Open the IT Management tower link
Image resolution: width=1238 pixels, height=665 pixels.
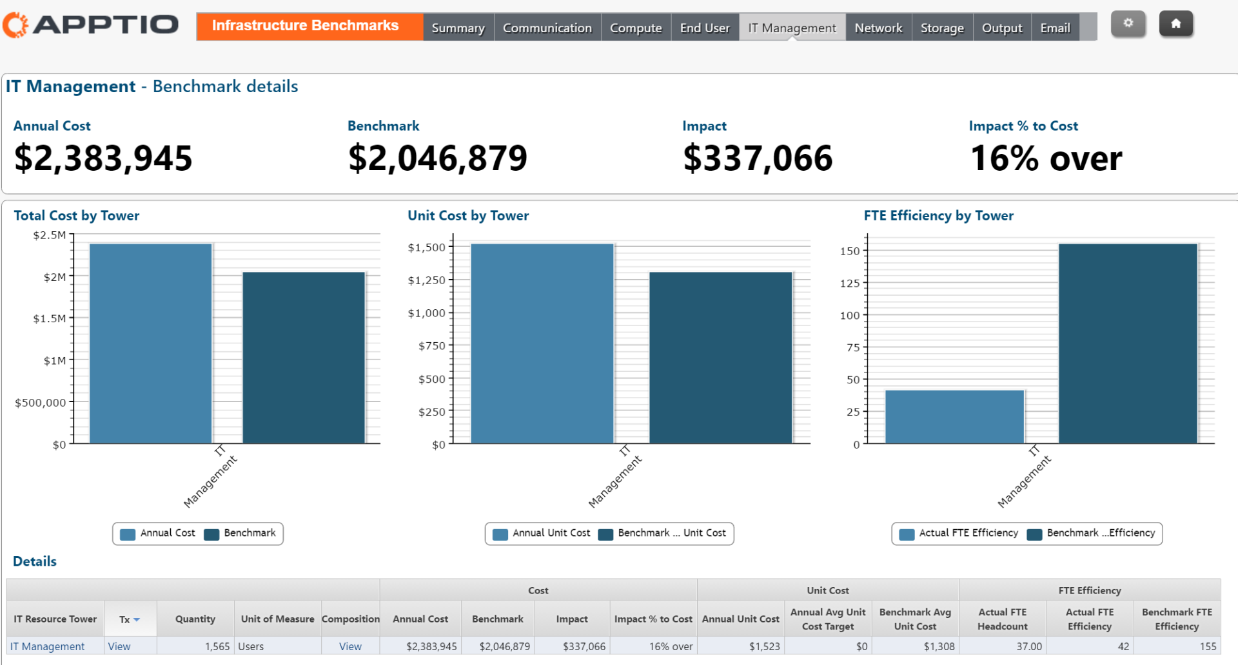[47, 646]
